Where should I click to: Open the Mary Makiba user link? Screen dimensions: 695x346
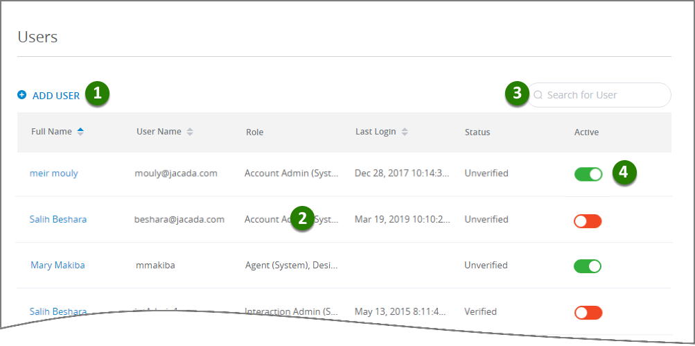coord(58,266)
